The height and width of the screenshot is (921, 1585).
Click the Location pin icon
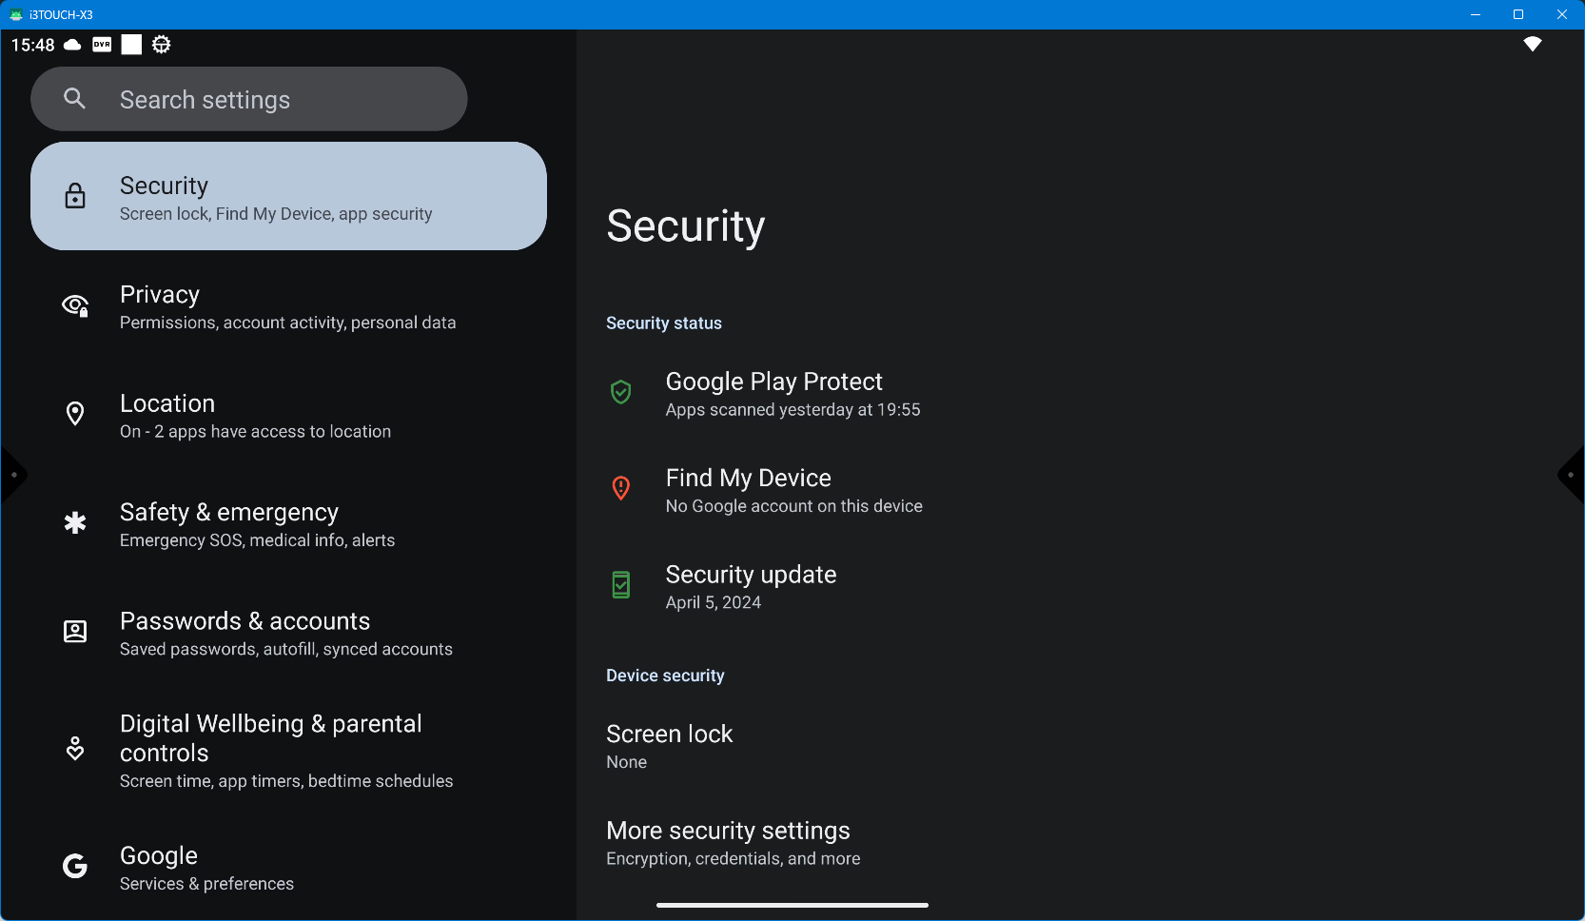[75, 414]
